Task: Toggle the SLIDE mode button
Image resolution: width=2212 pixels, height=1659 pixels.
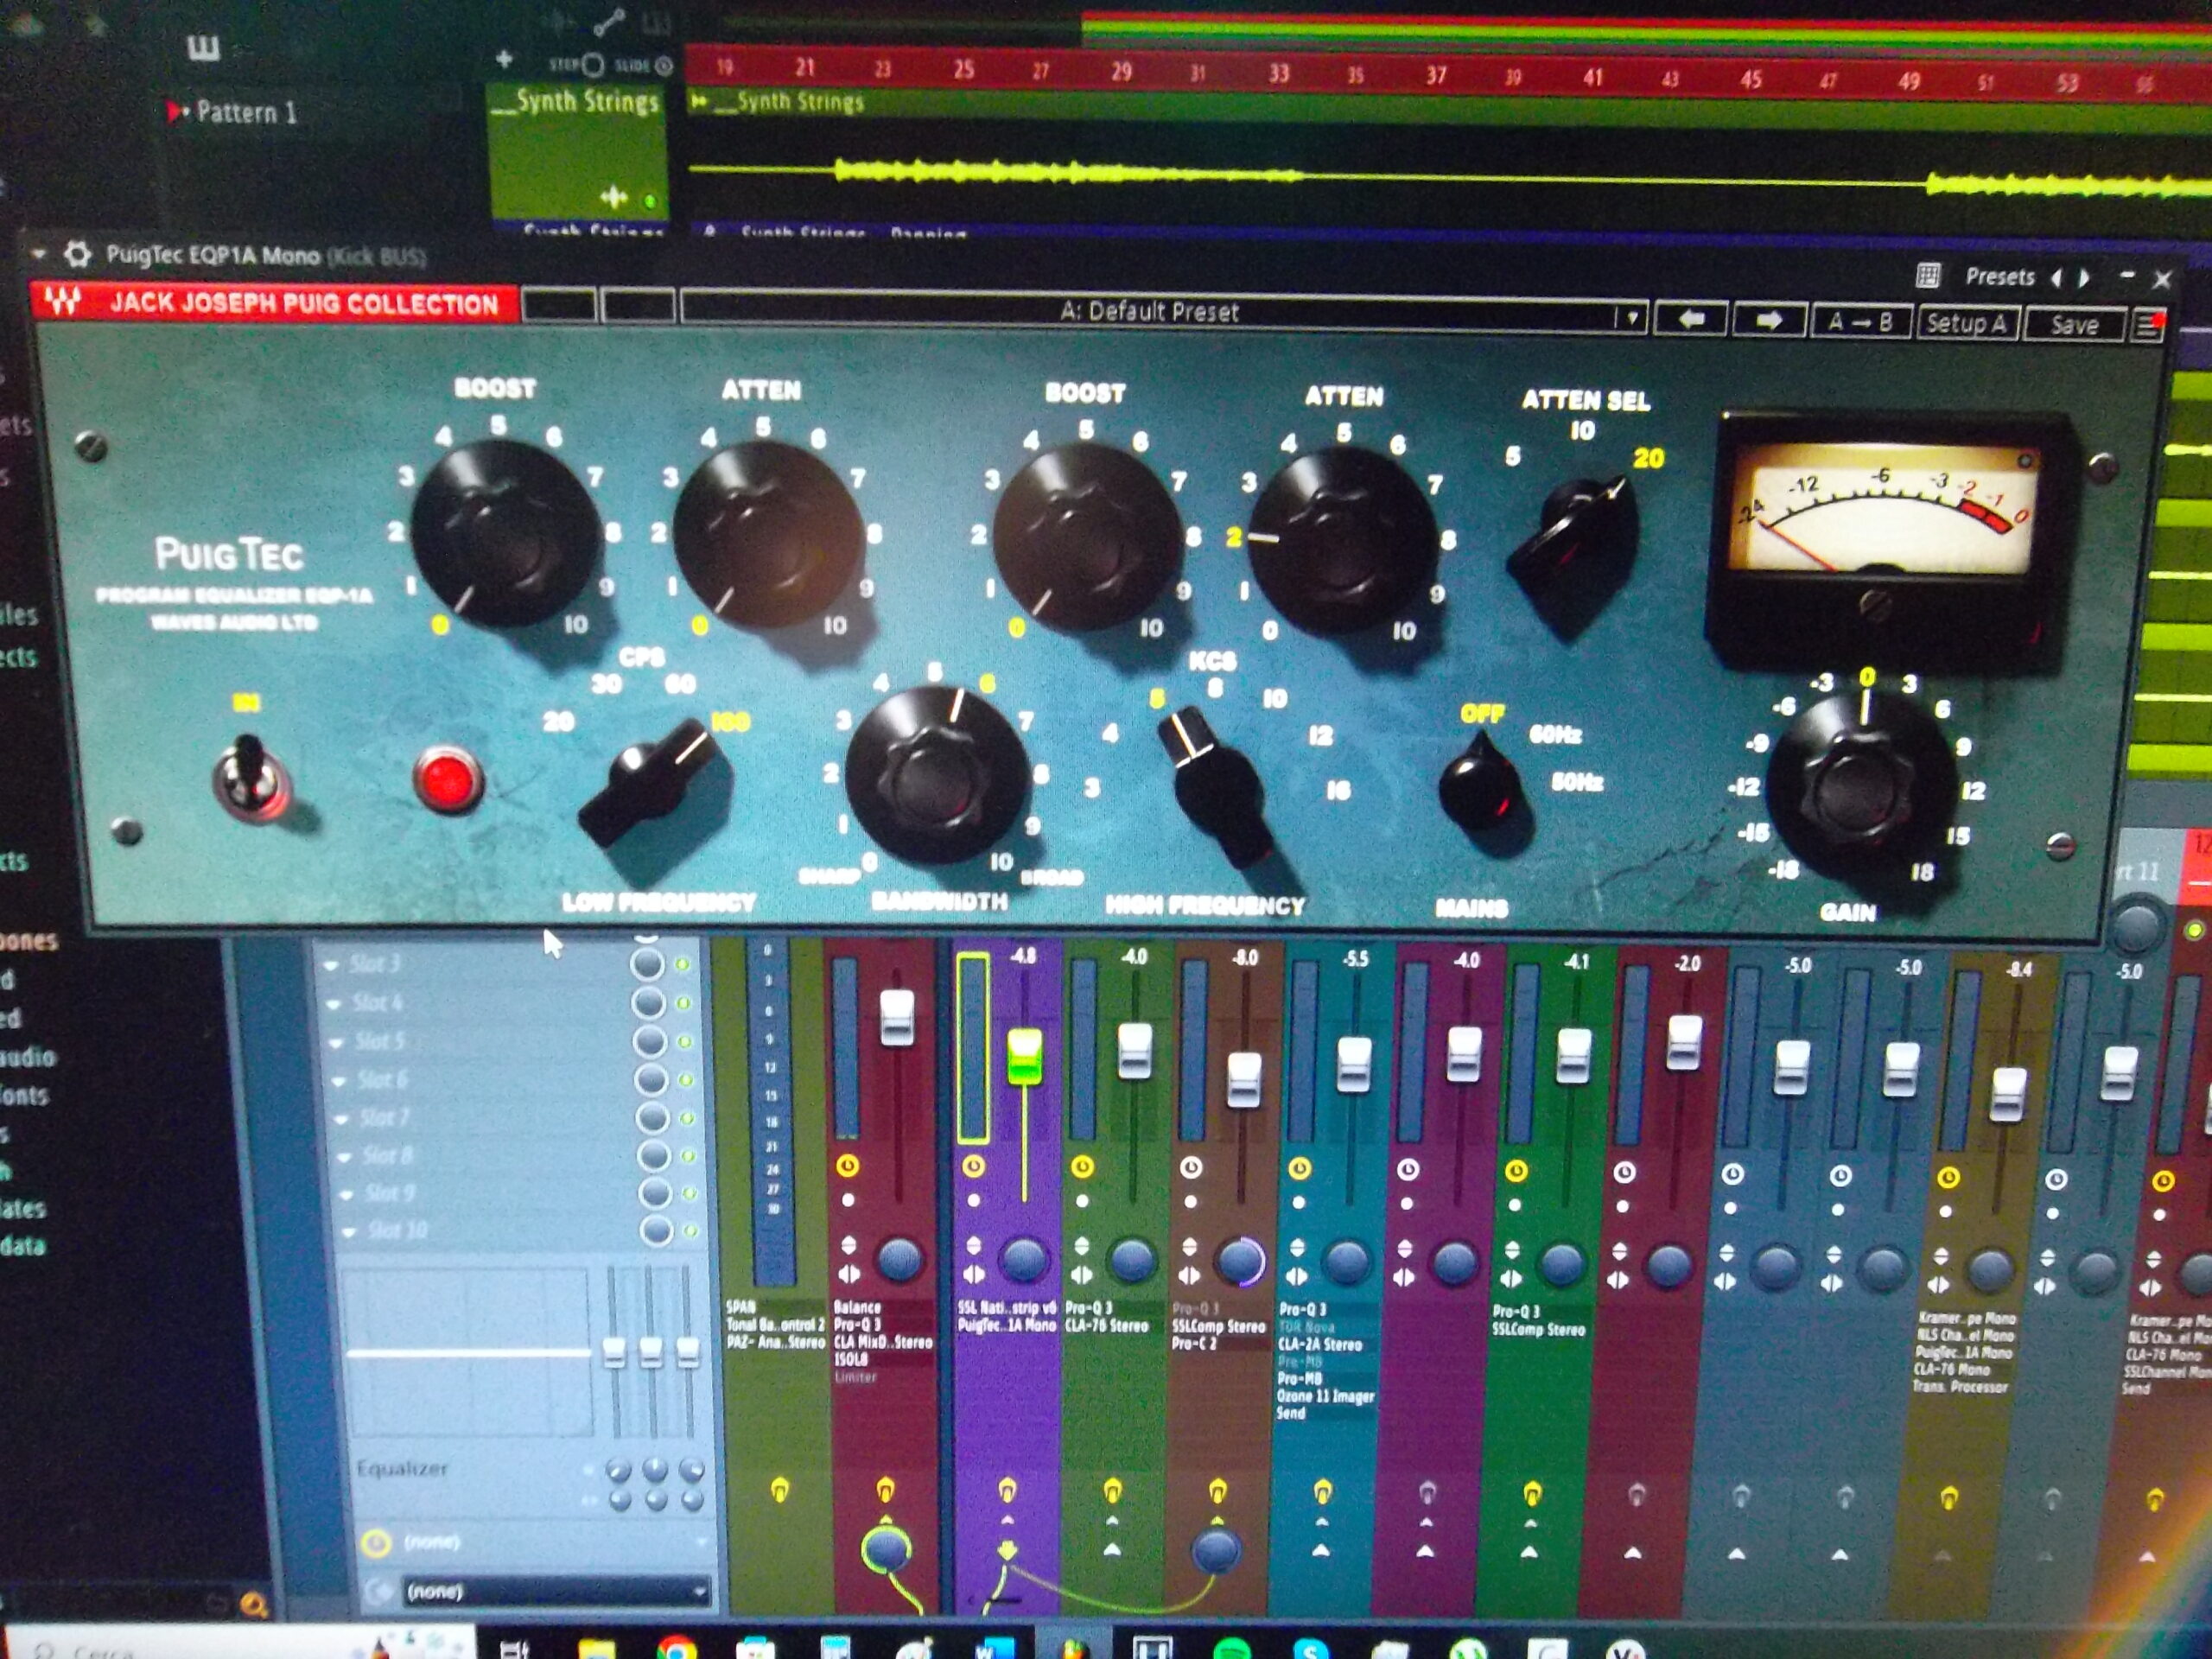Action: (x=664, y=66)
